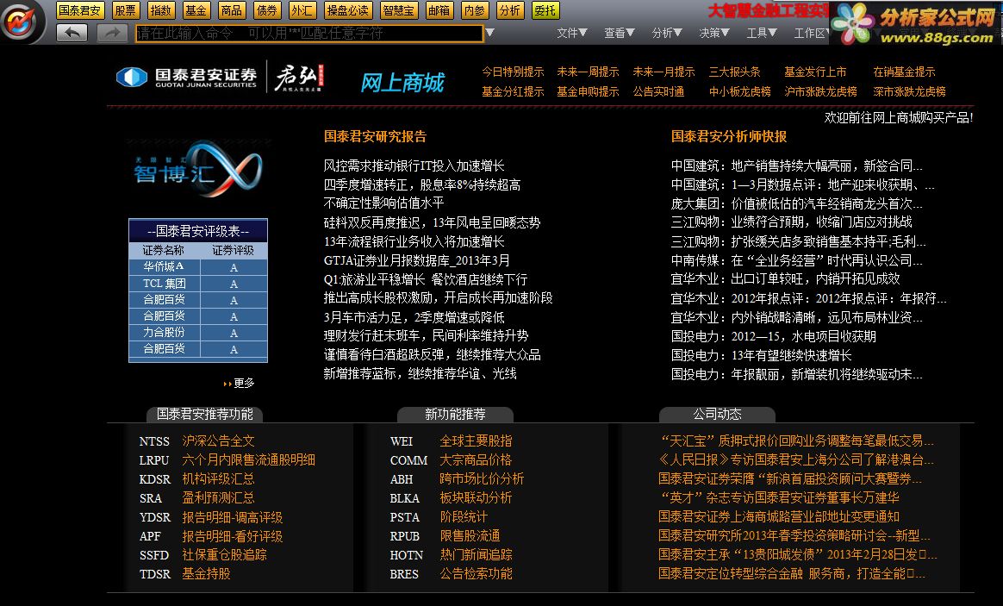The width and height of the screenshot is (1003, 606).
Task: Select 力合股份 row in rating table
Action: click(198, 333)
